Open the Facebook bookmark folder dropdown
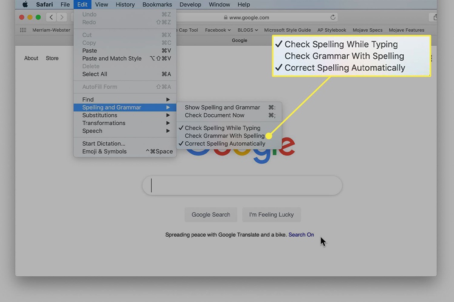Screen dimensions: 454x302 [x=218, y=30]
